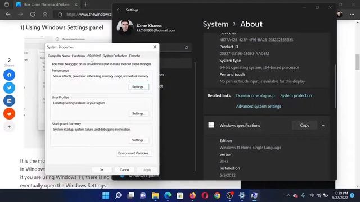Open Task View on the taskbar
360x202 pixels.
coord(130,195)
